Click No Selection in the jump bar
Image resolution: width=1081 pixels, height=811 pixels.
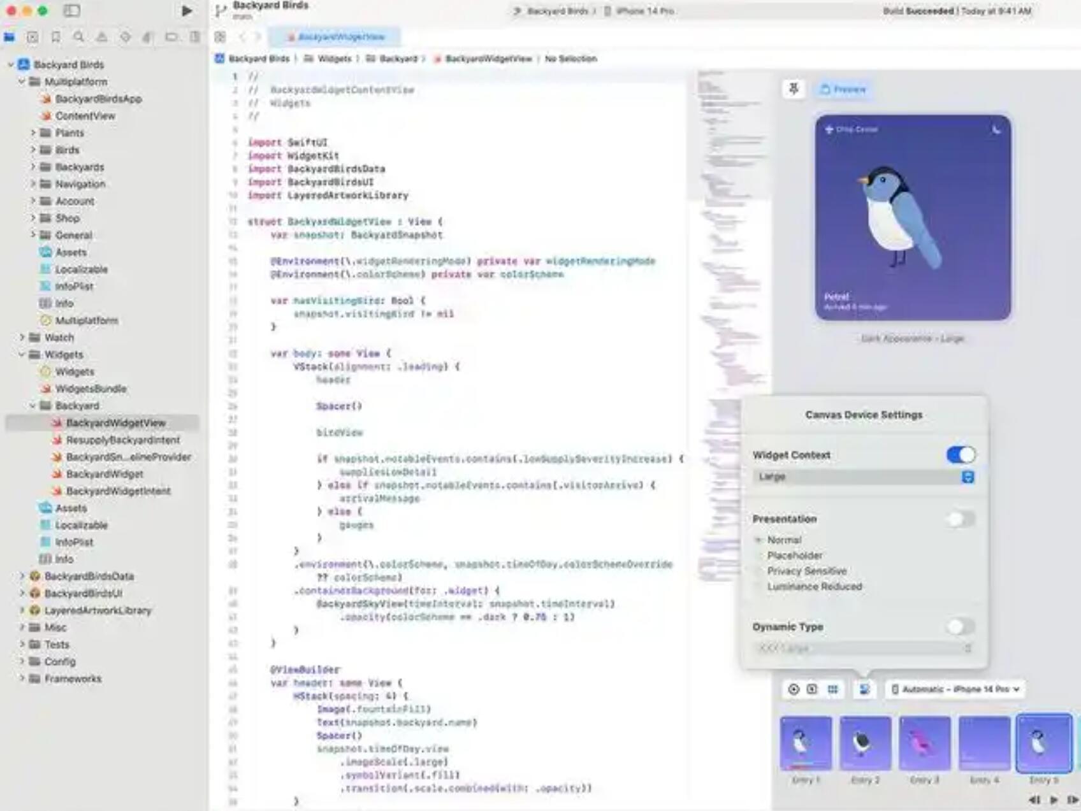[x=570, y=59]
